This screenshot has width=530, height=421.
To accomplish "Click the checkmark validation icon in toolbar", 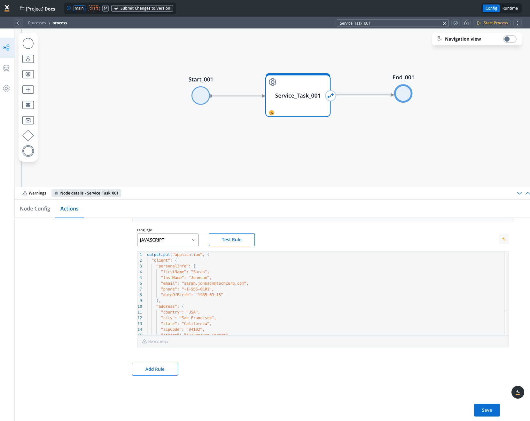I will pyautogui.click(x=456, y=23).
